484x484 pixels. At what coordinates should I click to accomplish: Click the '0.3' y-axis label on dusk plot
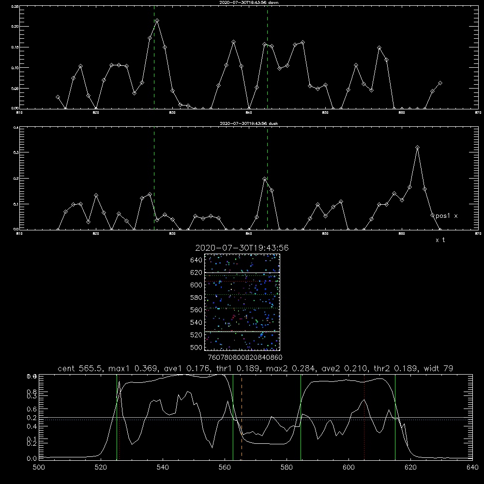coord(16,152)
